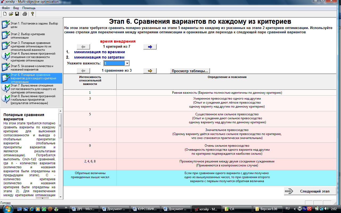Show hidden tray icons arrow
Image resolution: width=341 pixels, height=213 pixels.
pyautogui.click(x=295, y=209)
